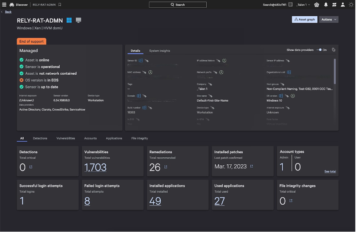Select the All tab
Viewport: 356px width, 232px height.
(x=22, y=138)
